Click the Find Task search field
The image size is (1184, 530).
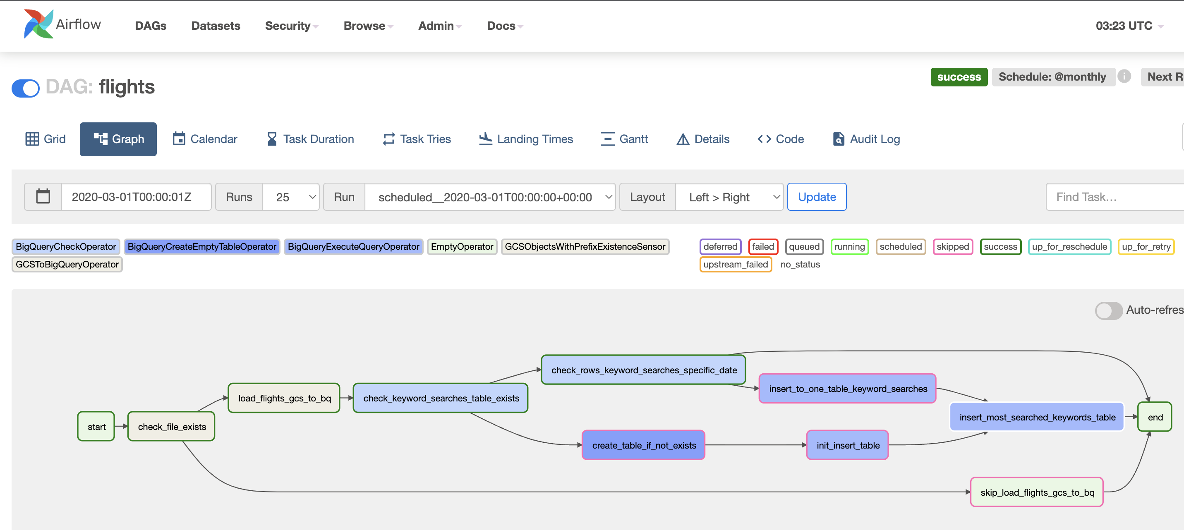pos(1112,197)
